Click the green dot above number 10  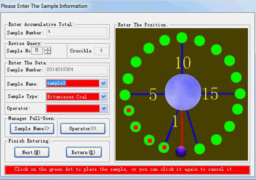click(x=182, y=38)
